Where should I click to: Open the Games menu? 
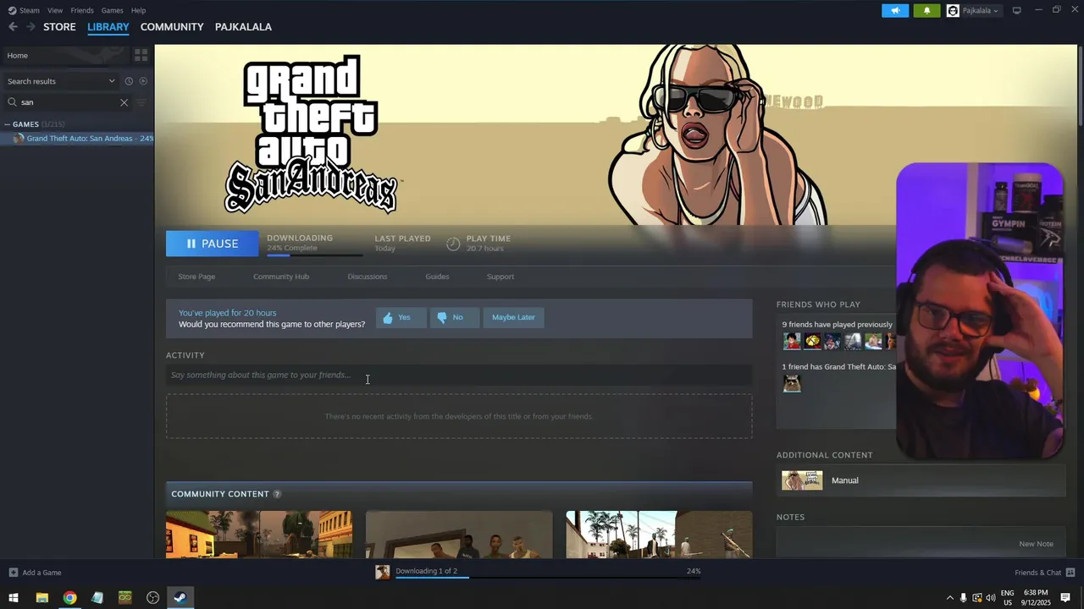(x=112, y=10)
